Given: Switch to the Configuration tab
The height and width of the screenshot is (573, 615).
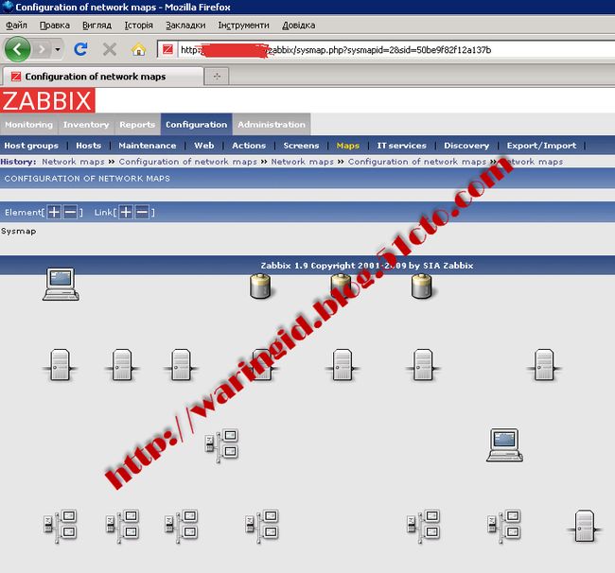Looking at the screenshot, I should point(196,125).
